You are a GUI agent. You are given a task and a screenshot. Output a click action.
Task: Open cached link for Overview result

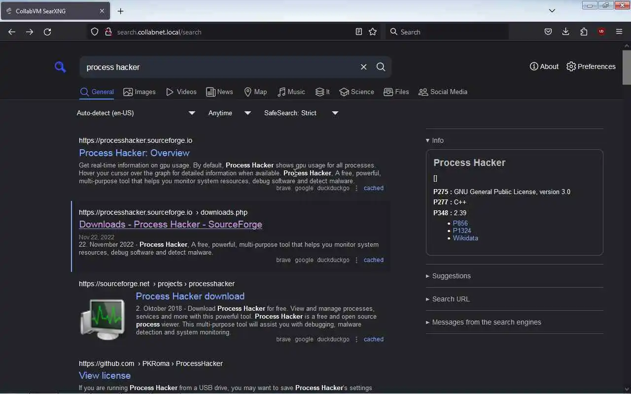[x=374, y=188]
